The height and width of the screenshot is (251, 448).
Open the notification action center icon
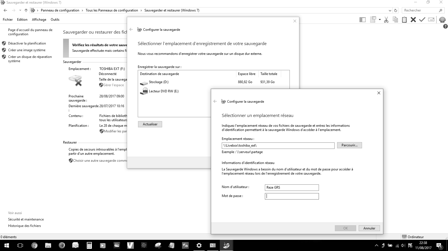click(x=439, y=246)
